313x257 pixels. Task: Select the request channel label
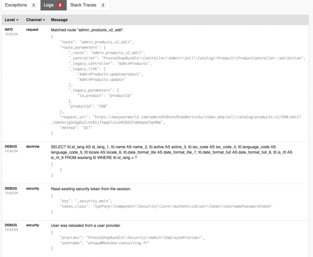(32, 30)
